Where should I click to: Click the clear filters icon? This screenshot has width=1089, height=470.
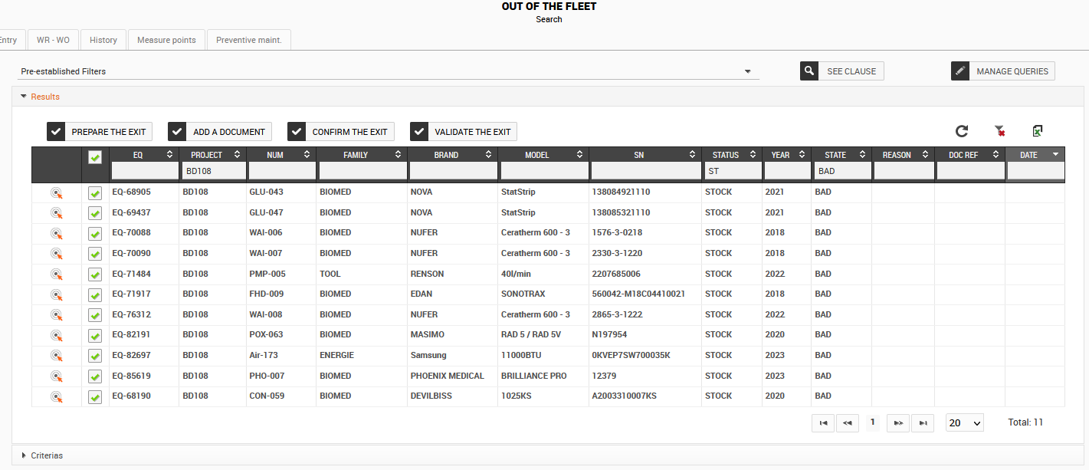click(999, 131)
